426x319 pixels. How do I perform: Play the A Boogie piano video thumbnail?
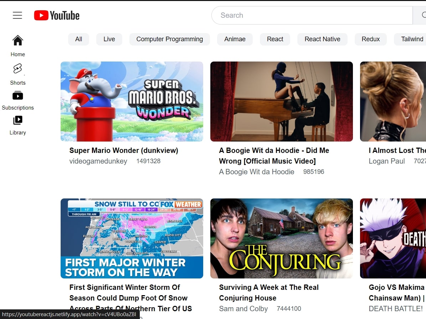click(x=282, y=101)
